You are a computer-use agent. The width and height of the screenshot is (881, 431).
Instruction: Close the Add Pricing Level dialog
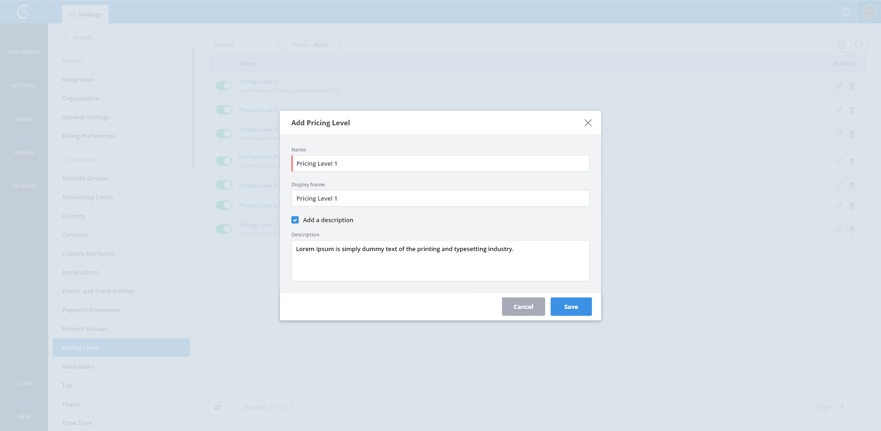pyautogui.click(x=588, y=123)
